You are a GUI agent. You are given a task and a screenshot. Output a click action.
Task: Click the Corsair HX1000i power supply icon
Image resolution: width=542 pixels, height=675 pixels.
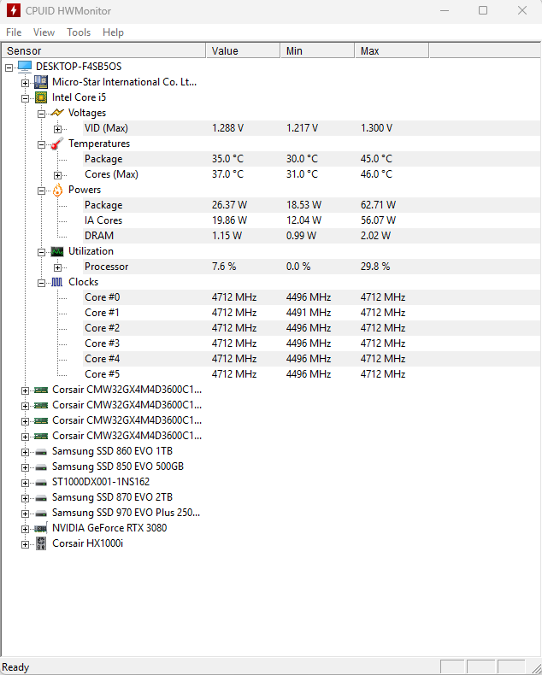pyautogui.click(x=41, y=543)
